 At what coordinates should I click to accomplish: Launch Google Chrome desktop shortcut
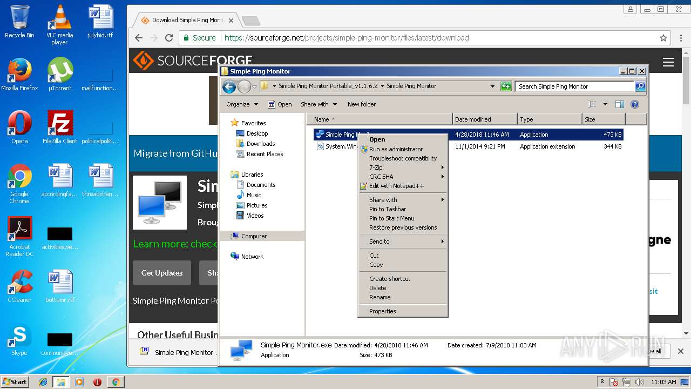pos(19,184)
